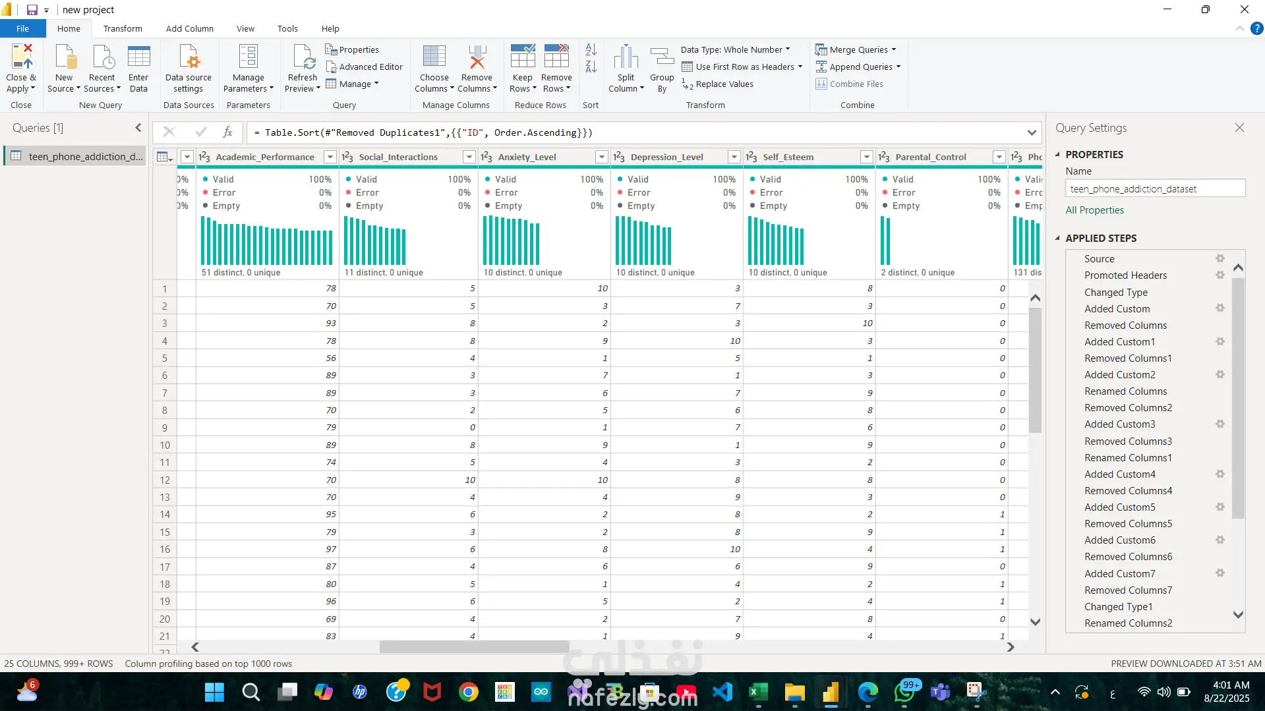The width and height of the screenshot is (1265, 711).
Task: Click the Group By icon
Action: point(662,58)
